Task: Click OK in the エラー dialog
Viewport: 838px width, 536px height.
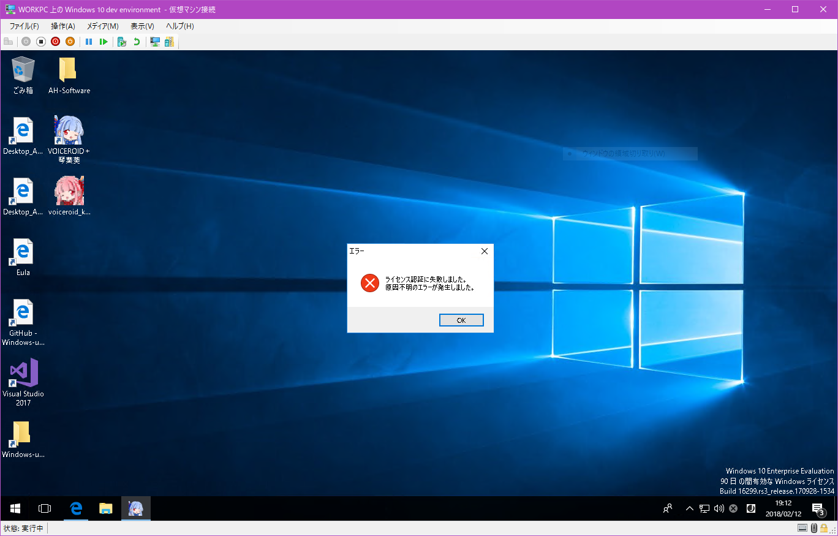Action: click(x=461, y=320)
